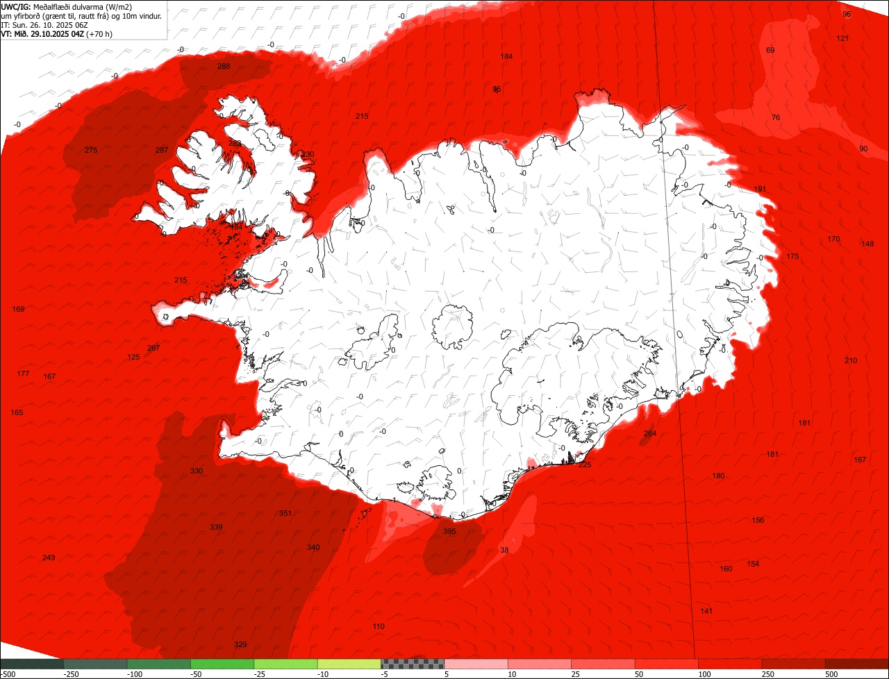Click the map value 170

(x=833, y=240)
